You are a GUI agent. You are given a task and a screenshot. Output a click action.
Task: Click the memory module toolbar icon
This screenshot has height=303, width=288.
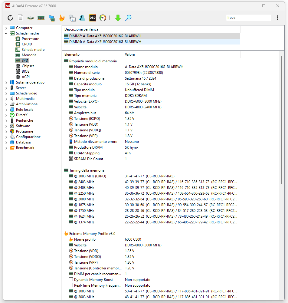pos(41,18)
